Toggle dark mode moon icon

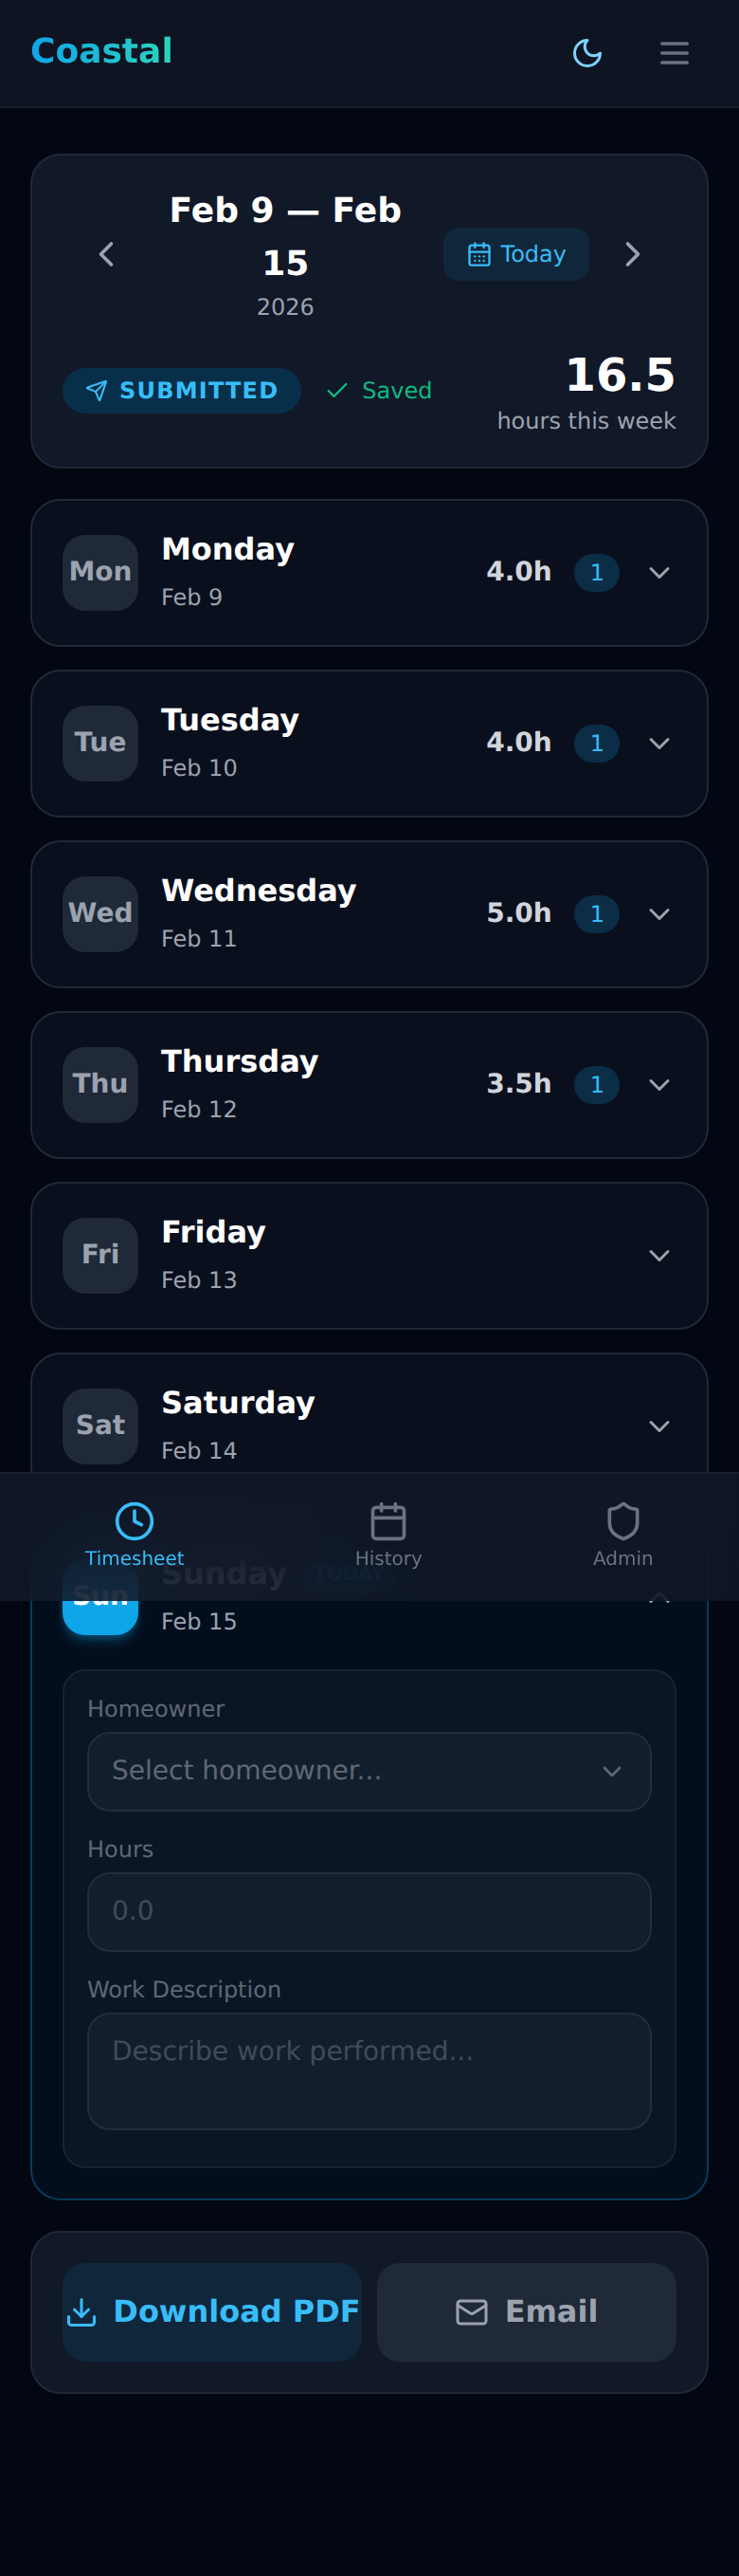(587, 53)
